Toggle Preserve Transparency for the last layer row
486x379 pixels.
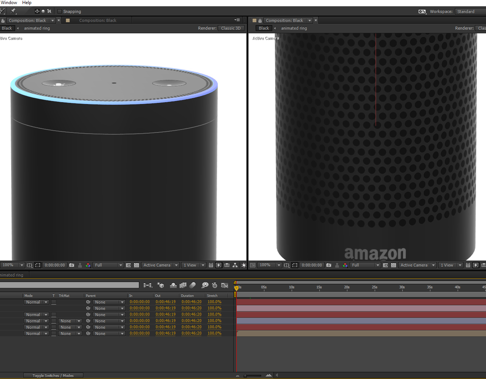click(54, 333)
